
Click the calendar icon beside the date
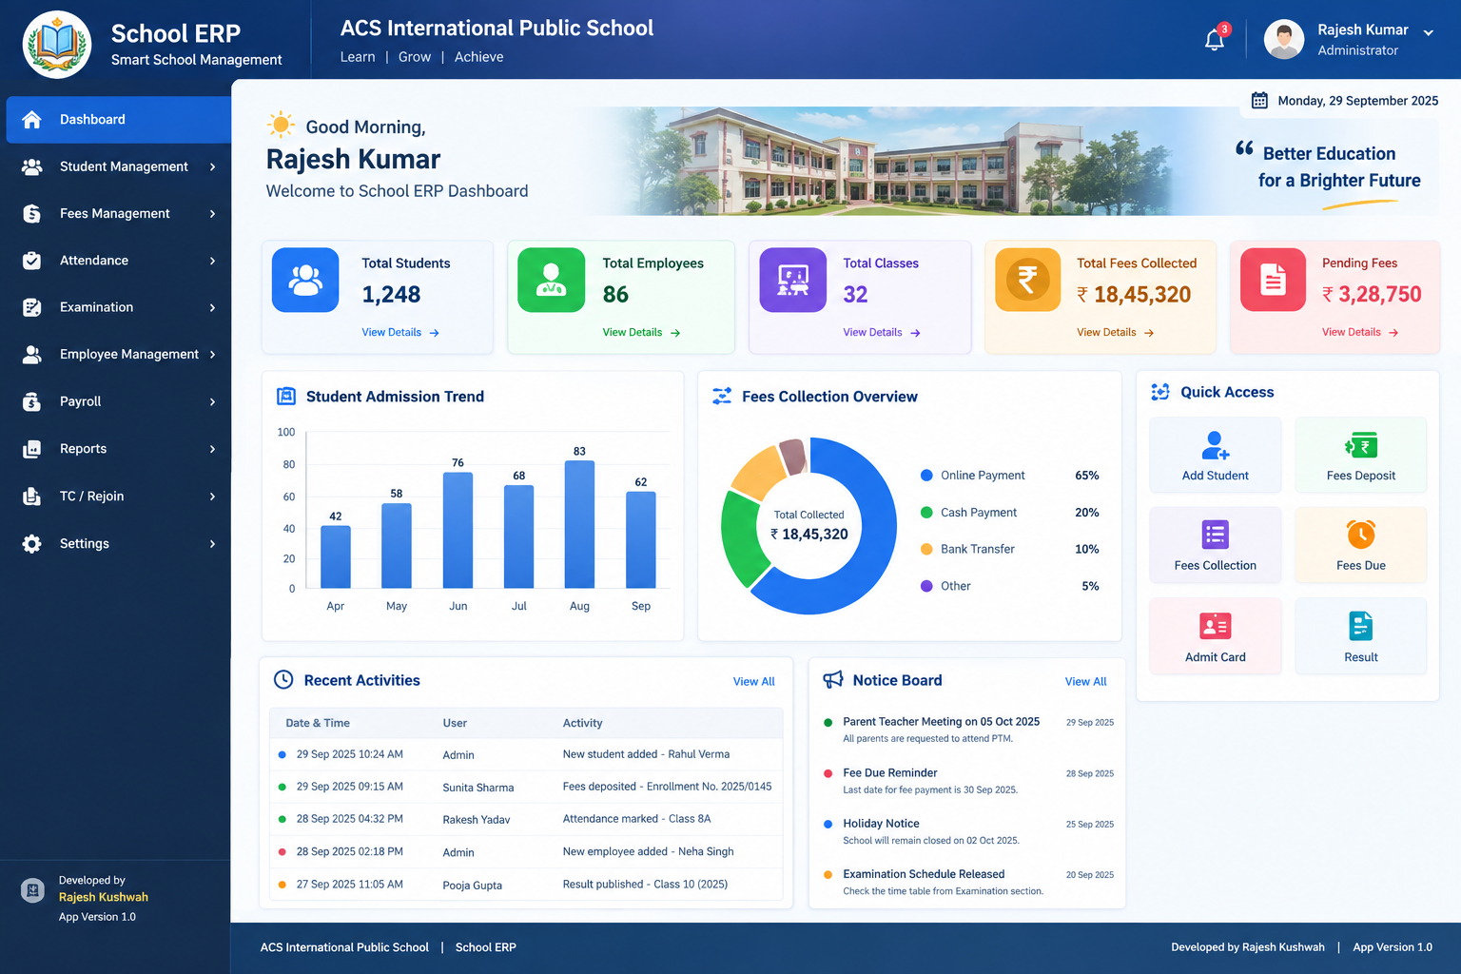(x=1259, y=100)
